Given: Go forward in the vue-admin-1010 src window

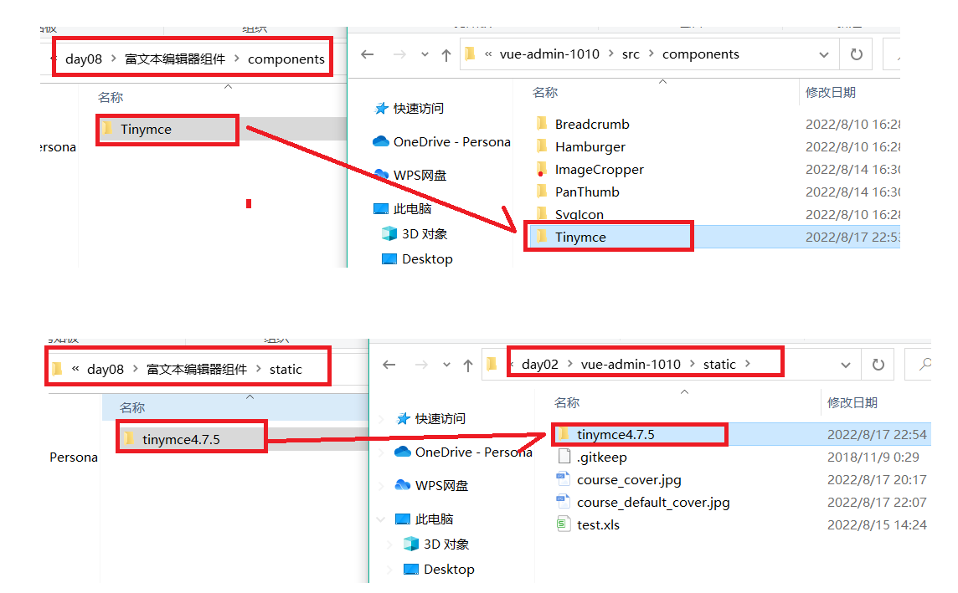Looking at the screenshot, I should pyautogui.click(x=399, y=54).
